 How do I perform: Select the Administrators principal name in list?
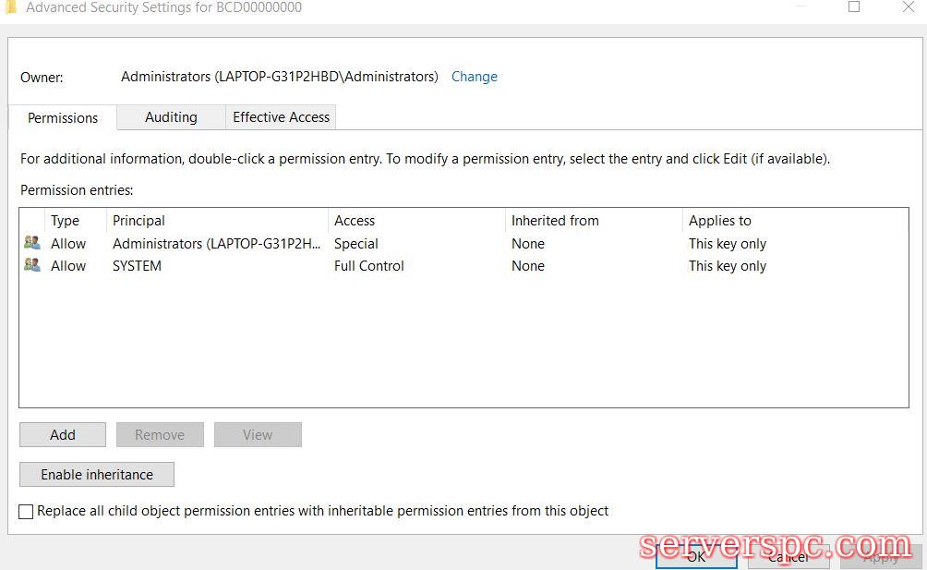click(217, 244)
